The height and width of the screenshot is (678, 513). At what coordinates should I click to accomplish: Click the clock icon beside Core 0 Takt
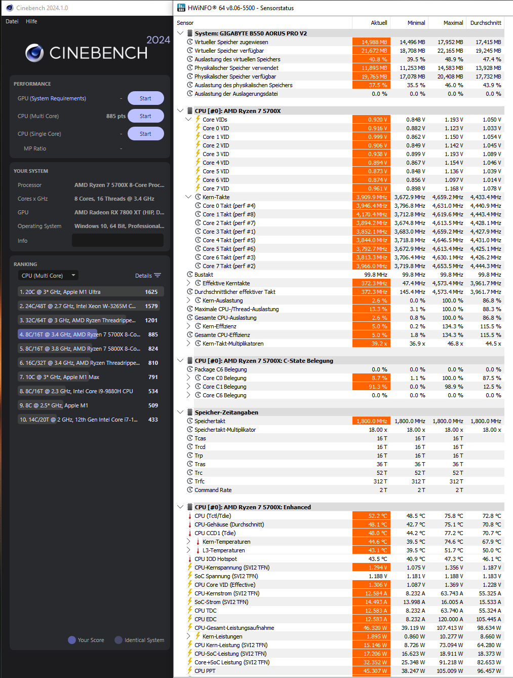tap(198, 206)
